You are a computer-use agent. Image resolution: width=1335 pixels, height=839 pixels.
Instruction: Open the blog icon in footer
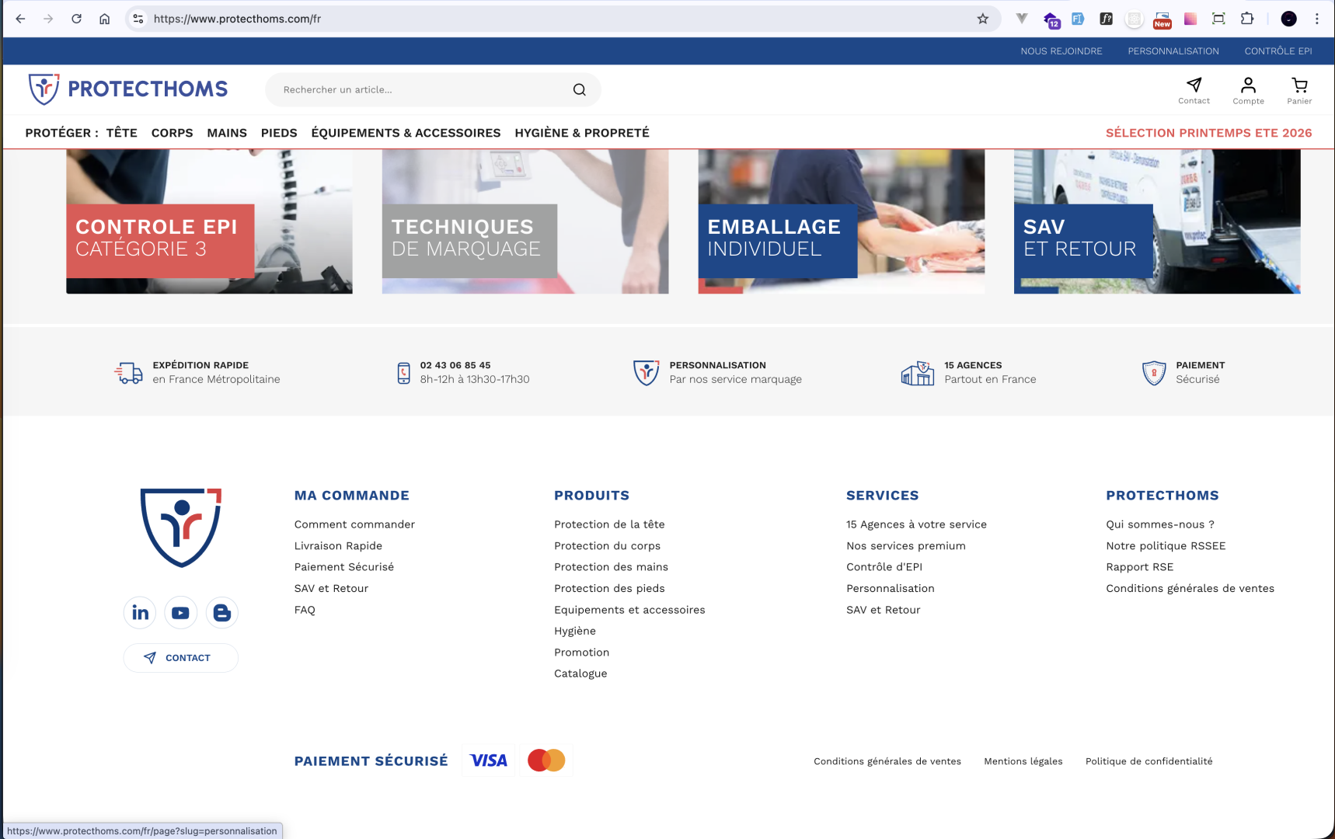[222, 613]
